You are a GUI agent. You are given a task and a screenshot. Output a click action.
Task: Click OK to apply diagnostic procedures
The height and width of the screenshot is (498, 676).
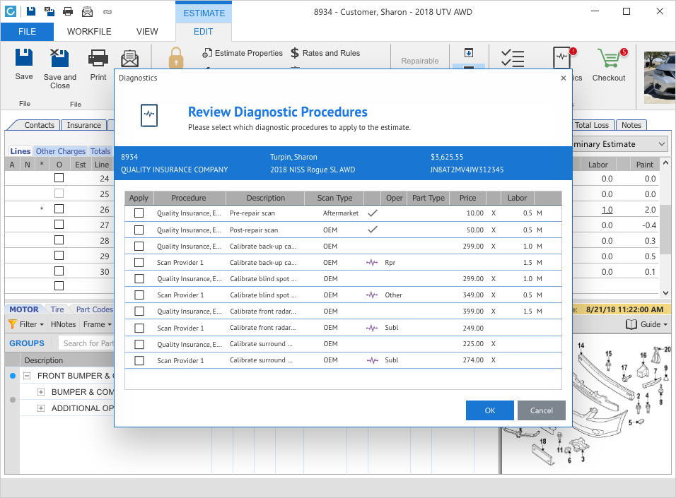(489, 410)
